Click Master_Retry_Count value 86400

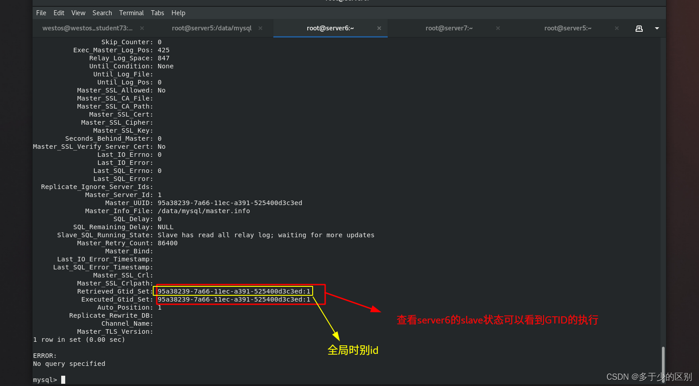point(167,243)
